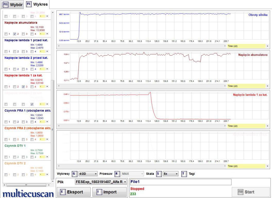Screen dimensions: 272x198
Task: Switch to the Wybór tab
Action: (12, 4)
